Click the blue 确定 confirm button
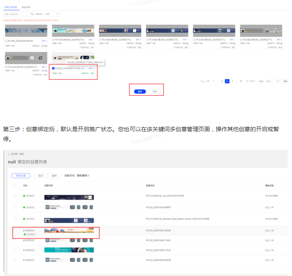 tap(140, 92)
